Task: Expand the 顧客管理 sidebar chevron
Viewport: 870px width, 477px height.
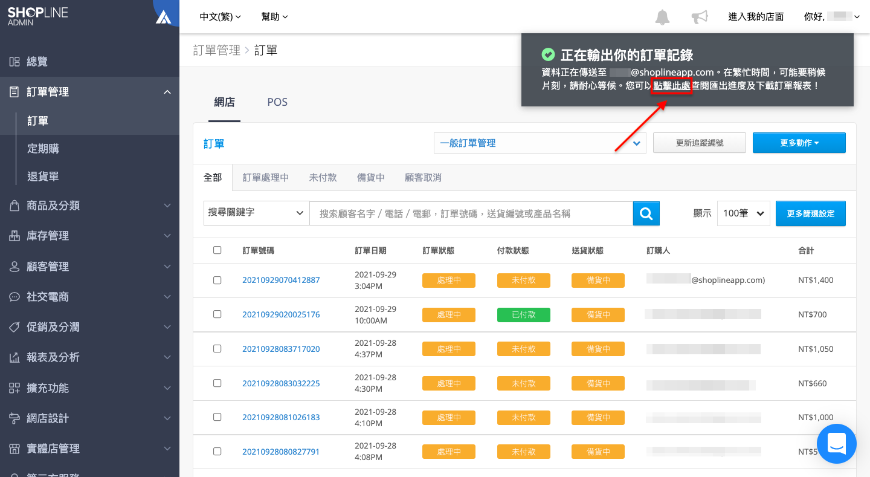Action: (x=167, y=267)
